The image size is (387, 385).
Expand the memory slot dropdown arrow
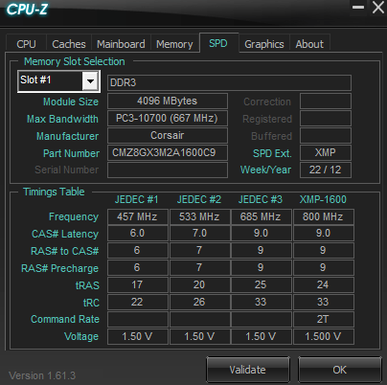coord(90,81)
